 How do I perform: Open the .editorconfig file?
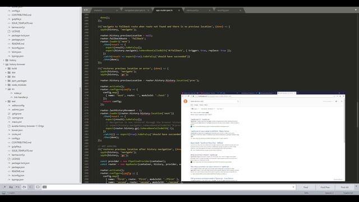[18, 105]
